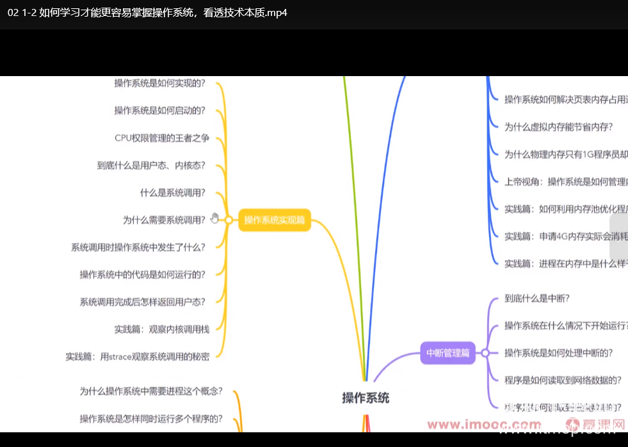Select the topic 操作系统如何解决页表内存占用

[566, 100]
